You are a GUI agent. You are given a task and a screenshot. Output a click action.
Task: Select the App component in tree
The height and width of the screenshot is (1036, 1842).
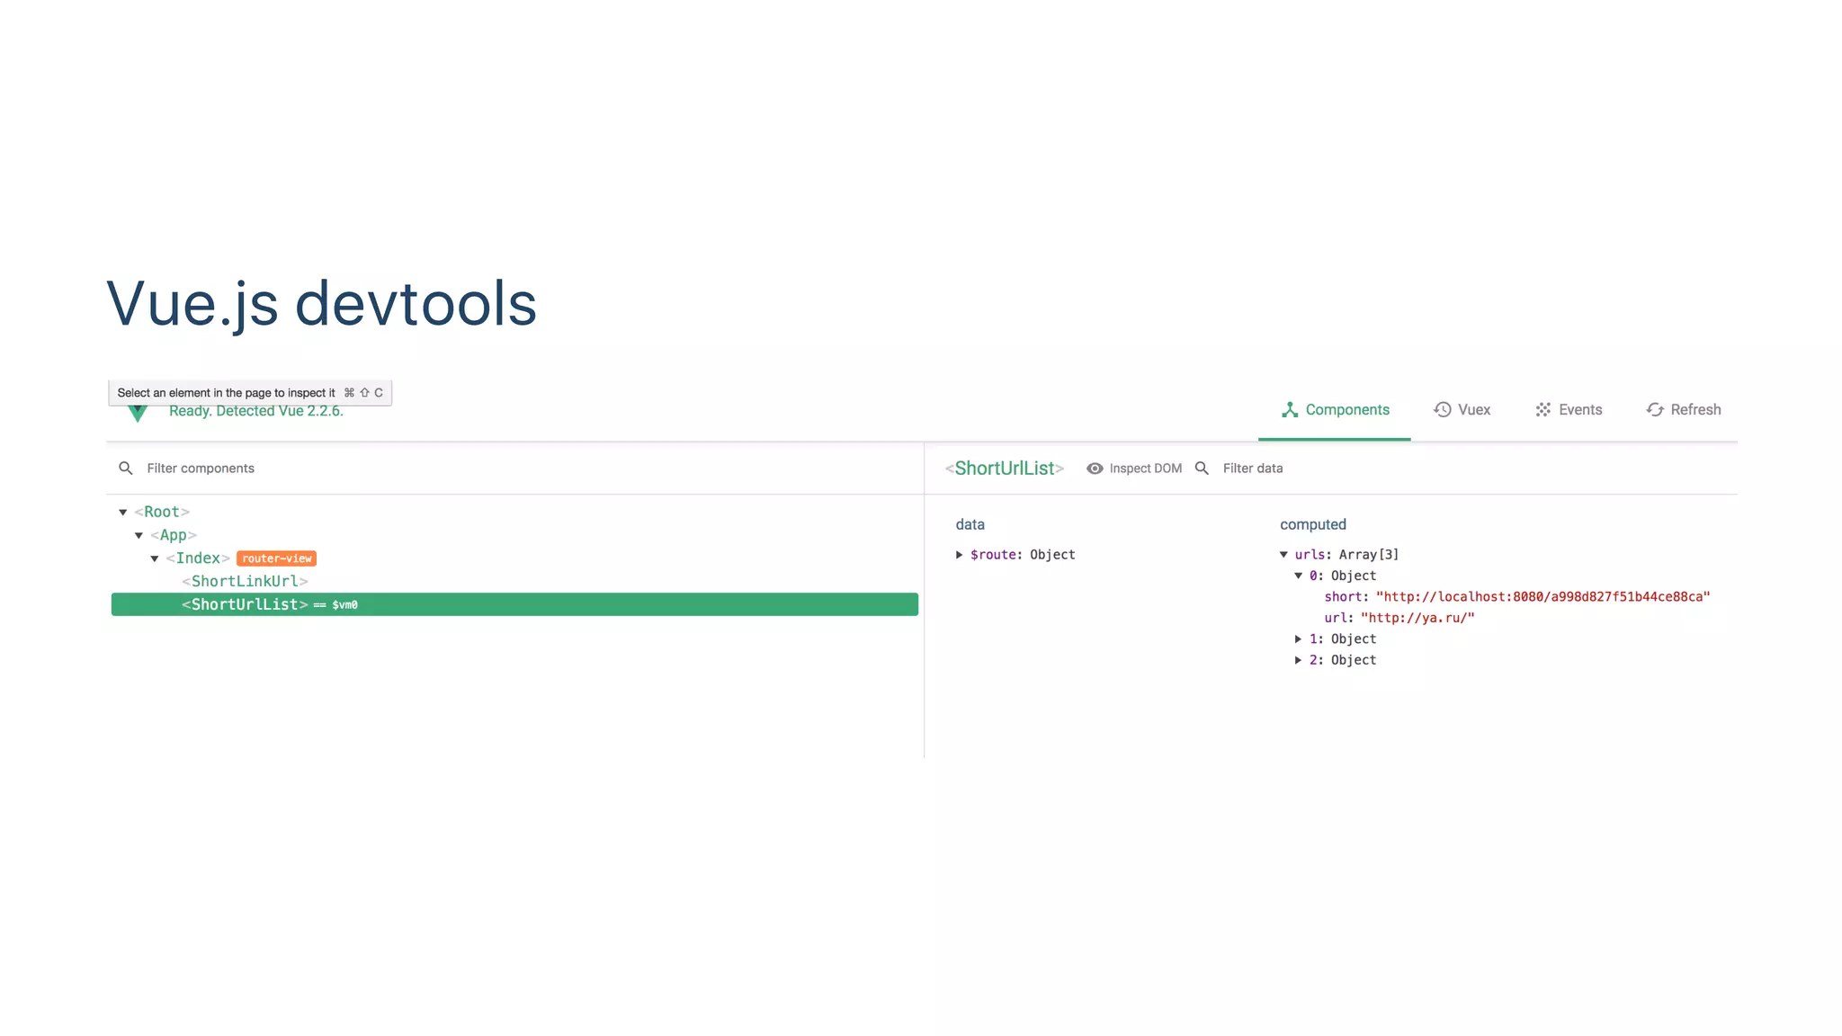[174, 535]
